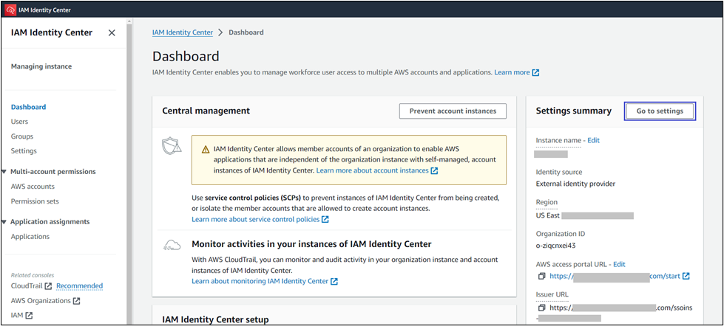Click external link icon next to CloudTrail
The width and height of the screenshot is (724, 326).
click(x=48, y=286)
